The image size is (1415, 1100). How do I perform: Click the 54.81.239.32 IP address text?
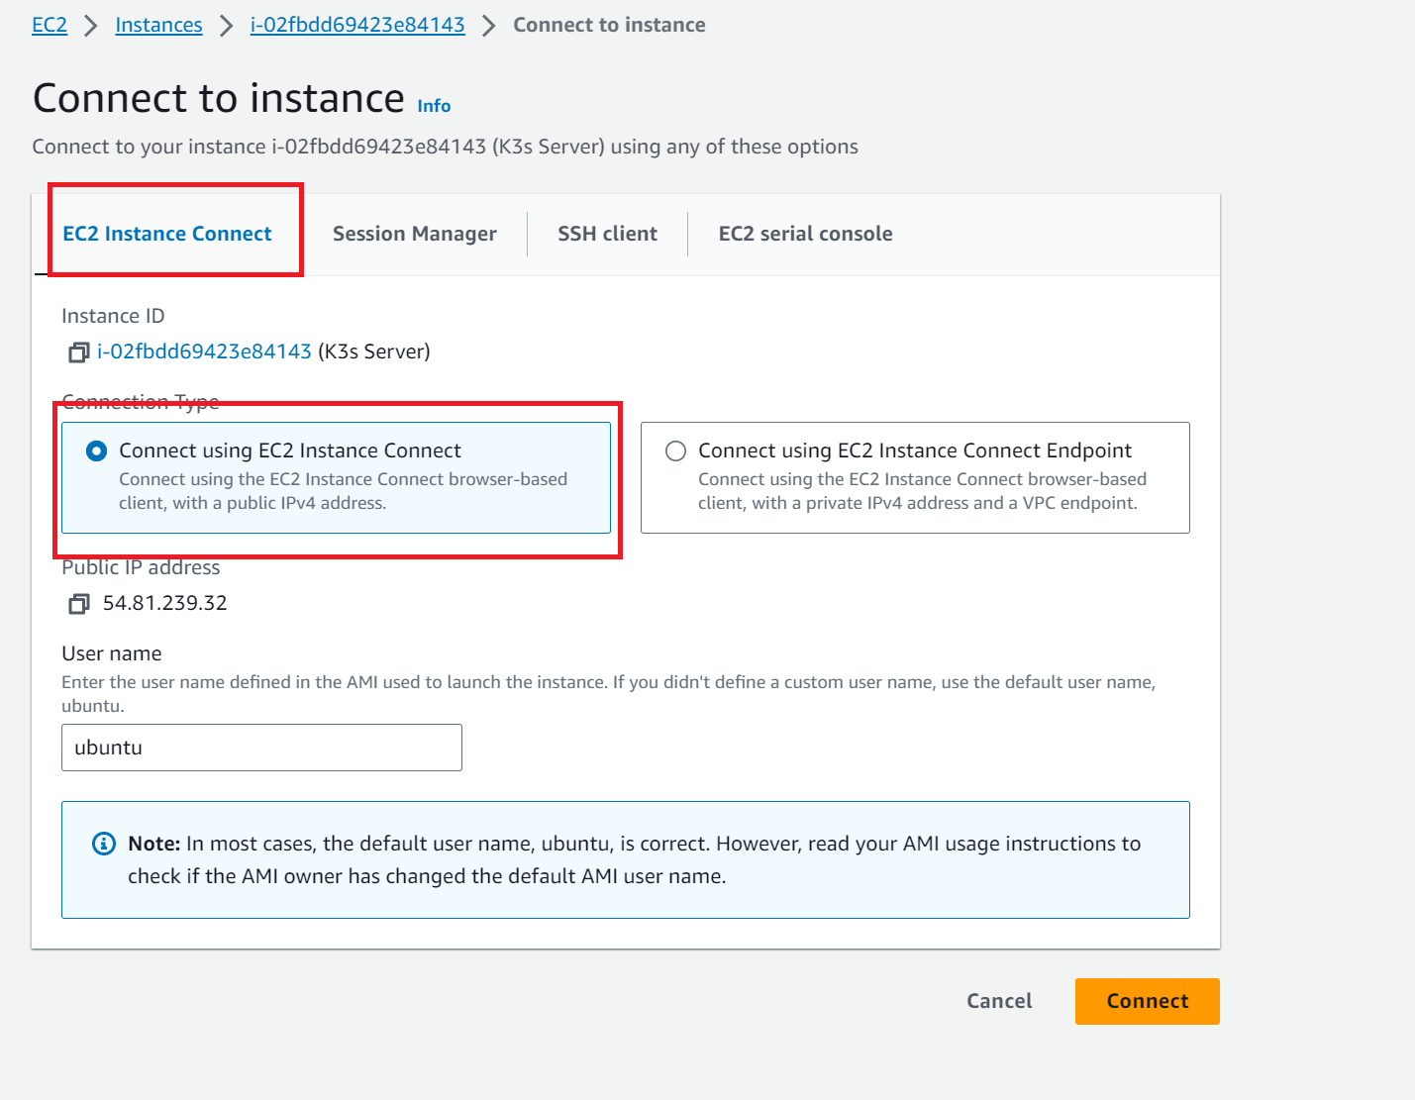click(165, 603)
